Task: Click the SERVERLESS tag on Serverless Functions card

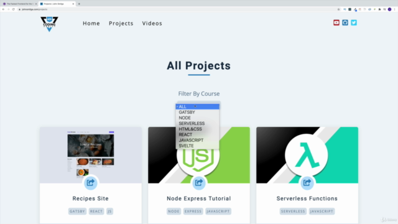Action: click(x=293, y=212)
